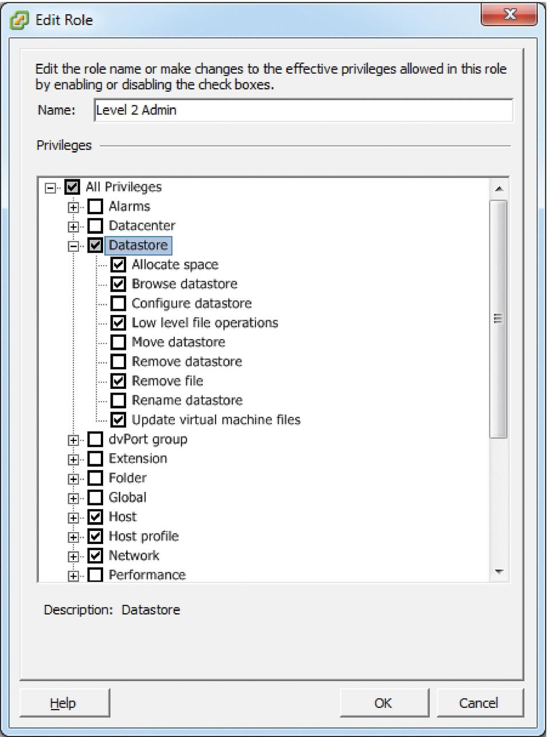Select Update virtual machine files label
This screenshot has height=737, width=550.
click(216, 420)
